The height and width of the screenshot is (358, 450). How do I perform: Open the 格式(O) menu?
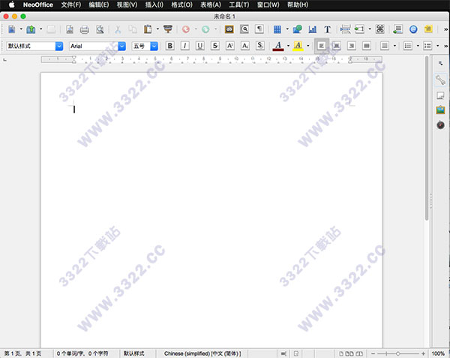pos(181,5)
